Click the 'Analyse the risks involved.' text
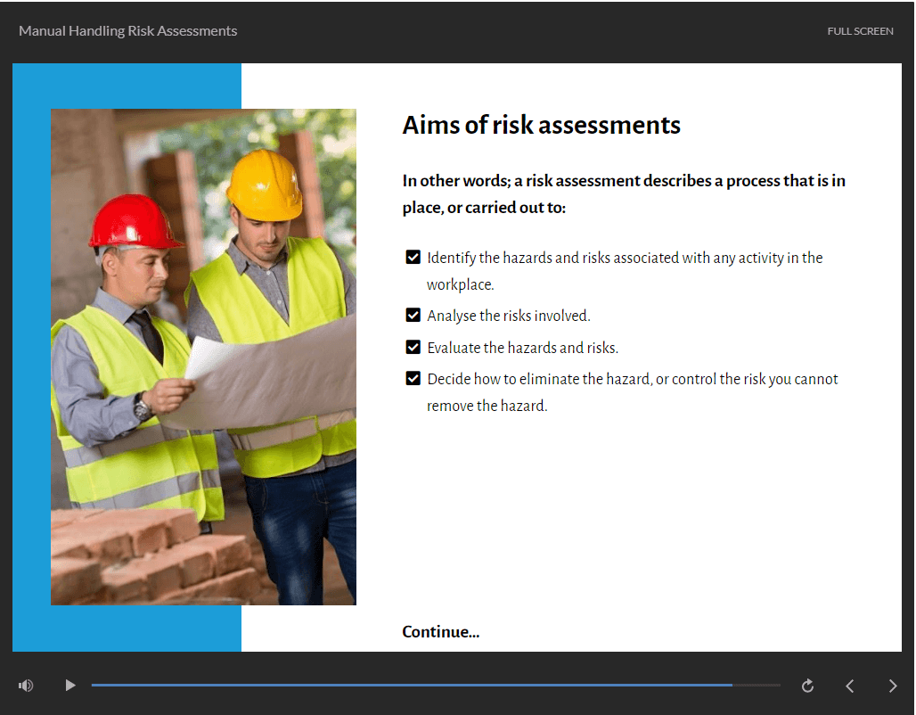The width and height of the screenshot is (916, 715). pos(509,316)
